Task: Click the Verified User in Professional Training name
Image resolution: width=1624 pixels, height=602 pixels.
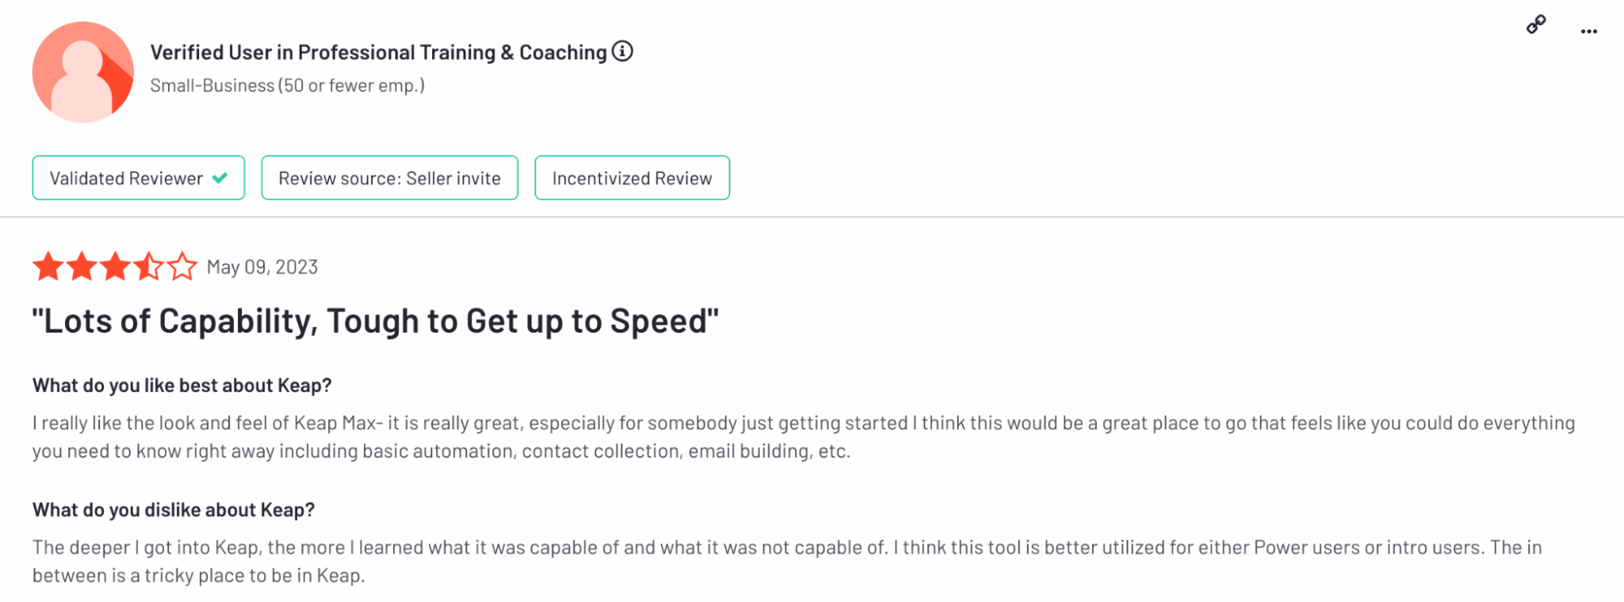Action: point(379,52)
